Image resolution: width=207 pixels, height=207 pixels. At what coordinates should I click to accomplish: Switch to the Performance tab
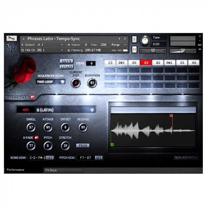(x=16, y=170)
